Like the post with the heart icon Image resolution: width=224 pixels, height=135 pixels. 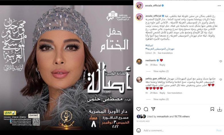138,109
